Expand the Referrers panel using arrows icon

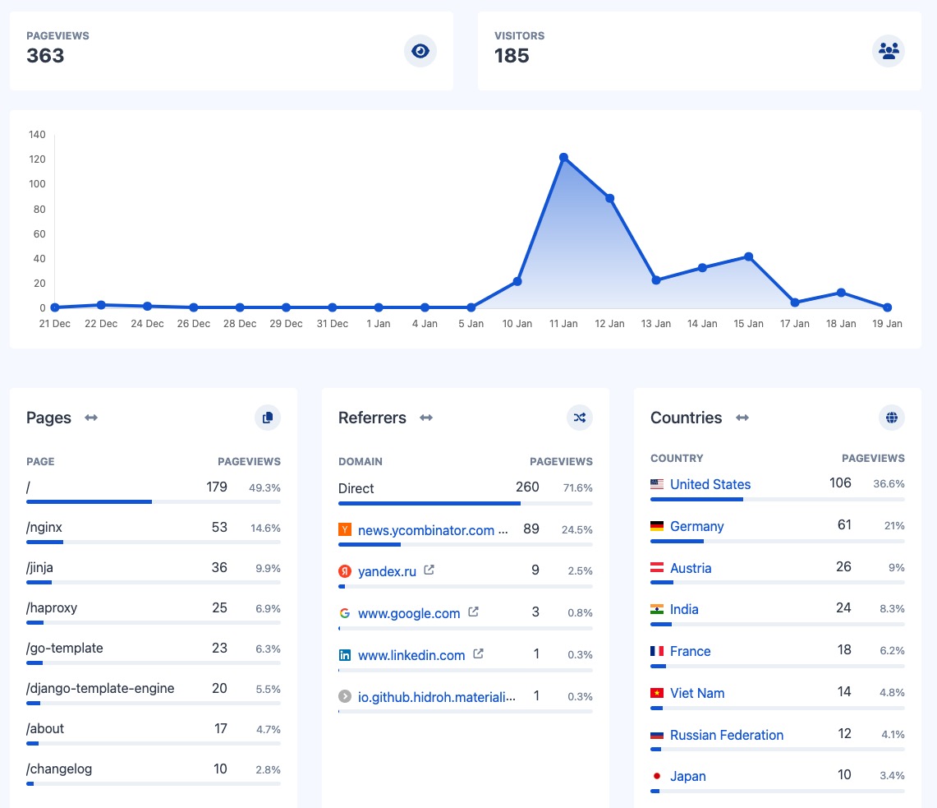(426, 418)
